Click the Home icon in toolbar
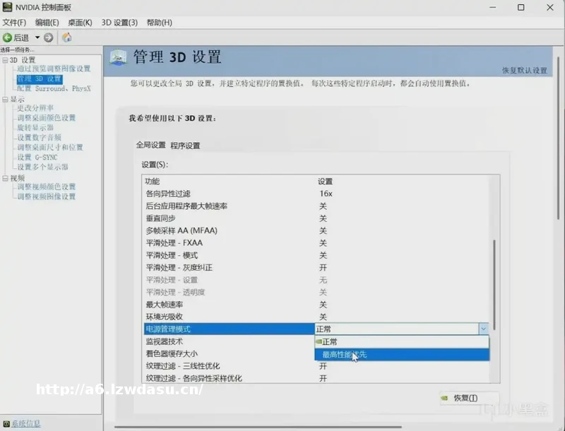The width and height of the screenshot is (565, 431). 67,37
